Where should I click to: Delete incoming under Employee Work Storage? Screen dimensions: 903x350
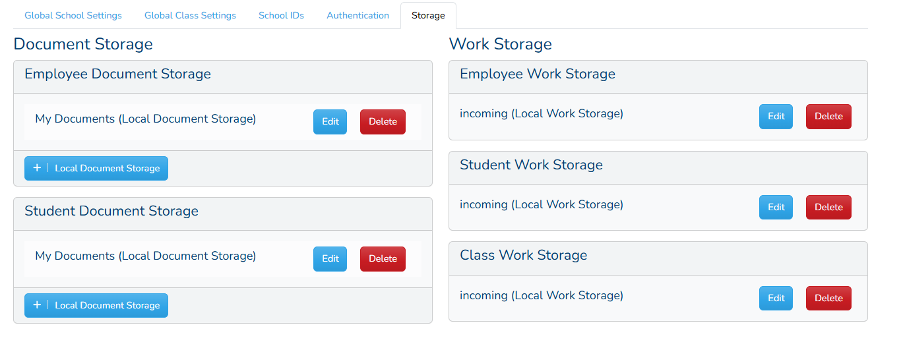click(x=828, y=117)
